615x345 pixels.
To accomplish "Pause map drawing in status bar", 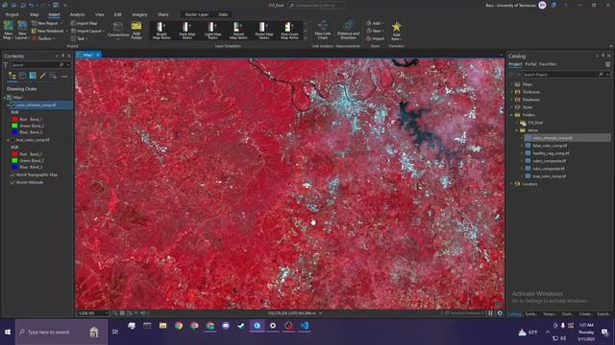I will click(x=490, y=313).
